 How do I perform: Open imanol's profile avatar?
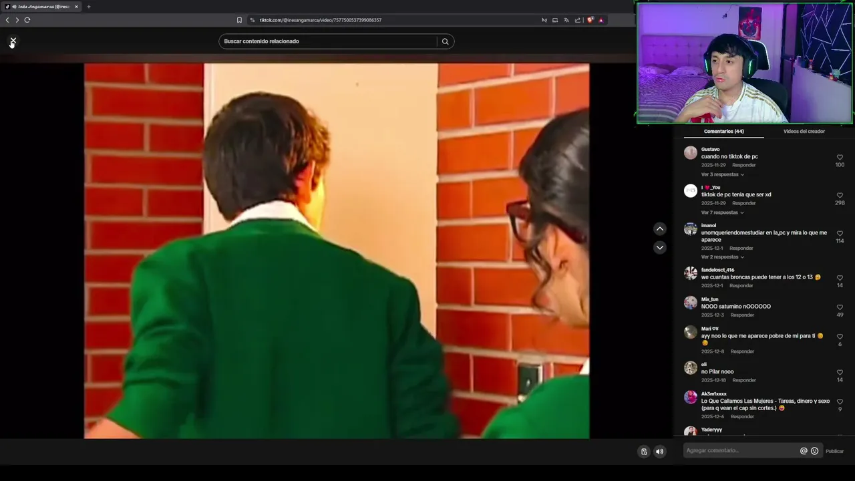[x=691, y=229]
